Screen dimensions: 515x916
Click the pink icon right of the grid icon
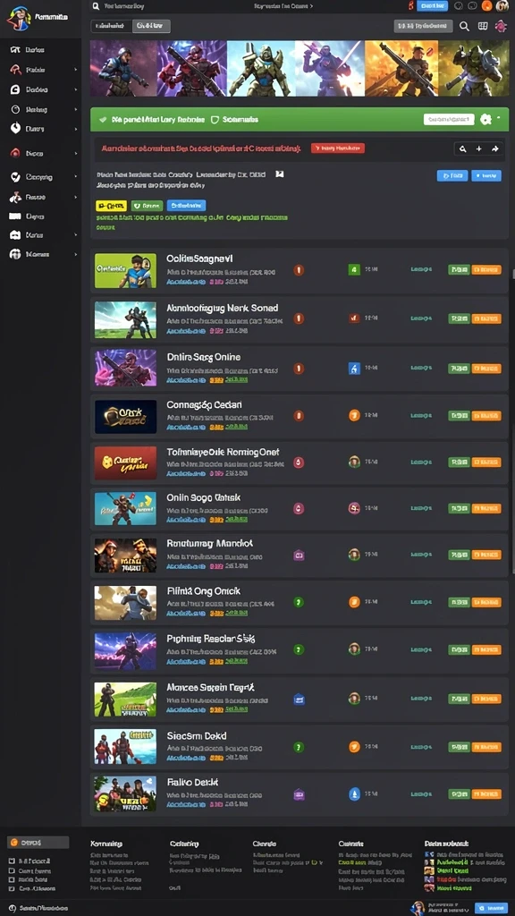[x=501, y=26]
